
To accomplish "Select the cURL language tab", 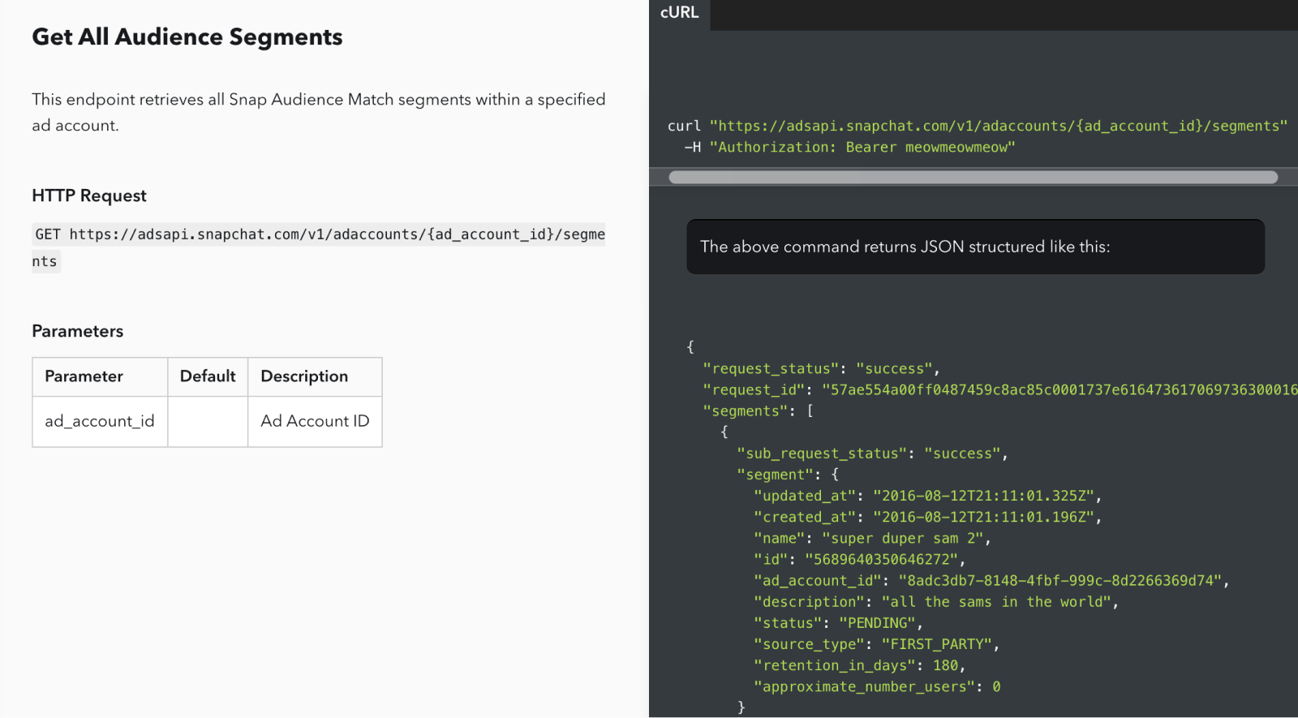I will coord(679,13).
